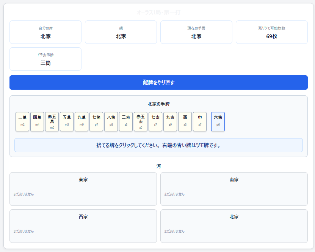Discard the drawn 六筒 tile
The width and height of the screenshot is (315, 252).
[x=218, y=122]
